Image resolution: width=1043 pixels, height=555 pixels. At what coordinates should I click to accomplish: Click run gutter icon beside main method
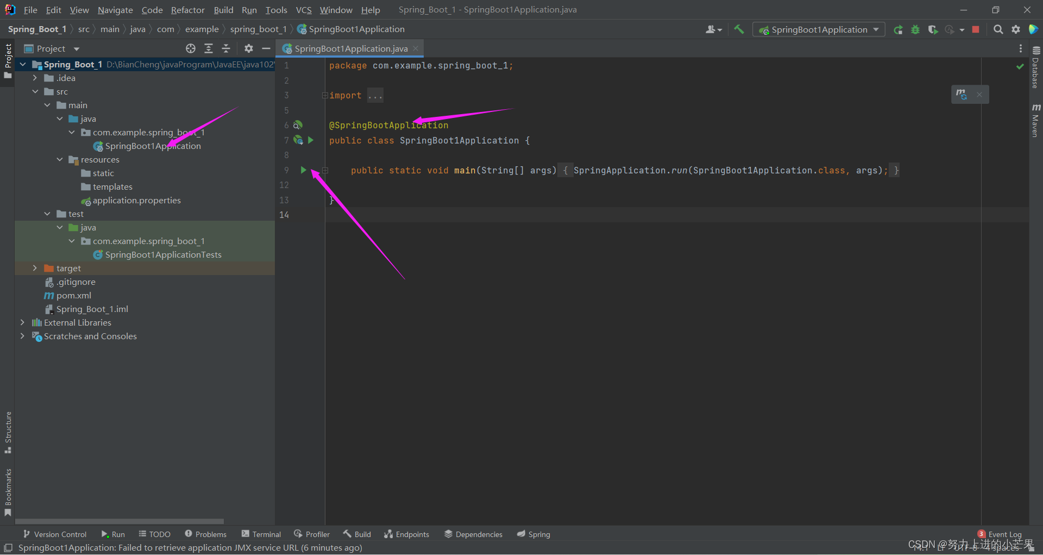point(304,170)
